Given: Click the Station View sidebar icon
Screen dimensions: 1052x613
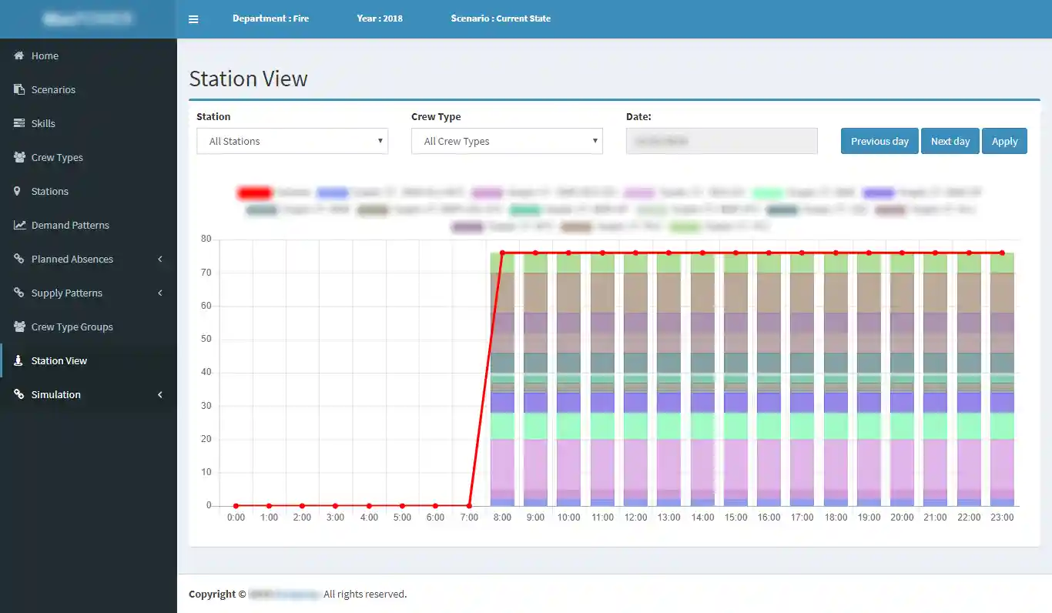Looking at the screenshot, I should point(18,361).
